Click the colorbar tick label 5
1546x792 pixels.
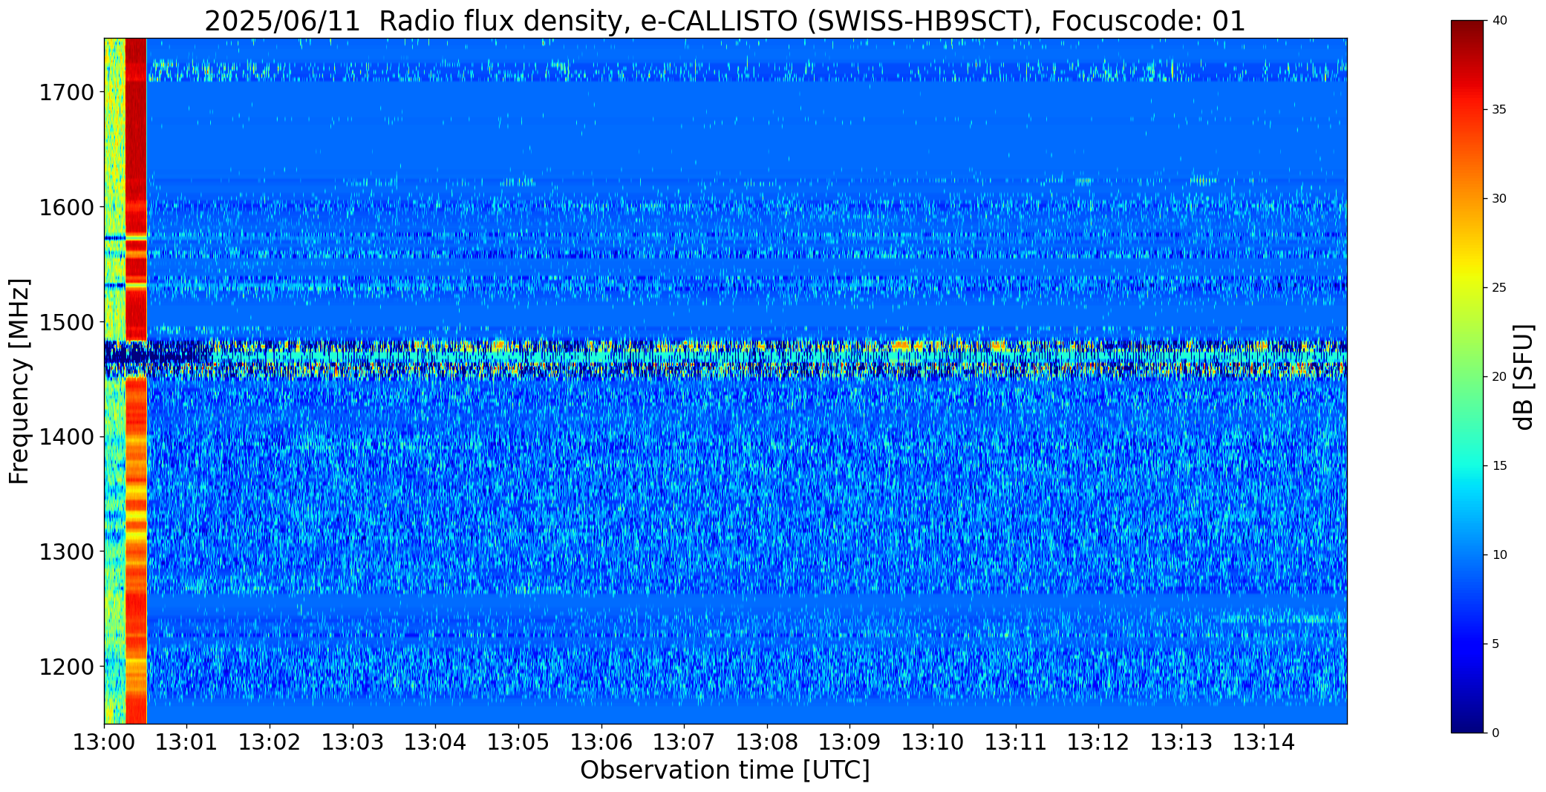click(1496, 644)
